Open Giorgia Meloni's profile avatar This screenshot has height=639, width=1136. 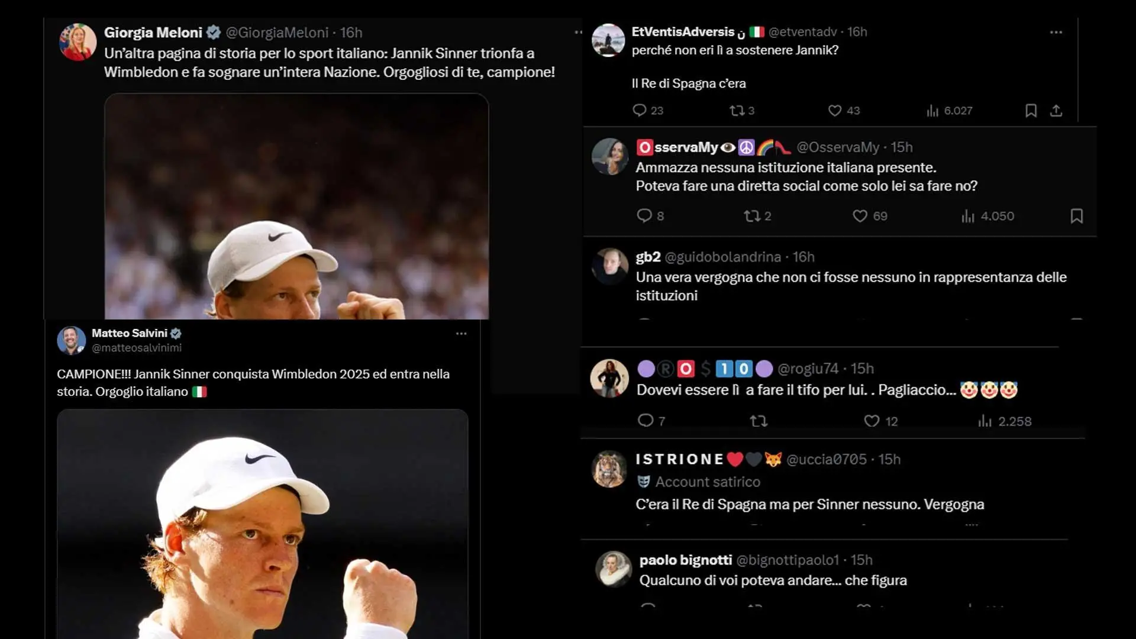coord(78,42)
